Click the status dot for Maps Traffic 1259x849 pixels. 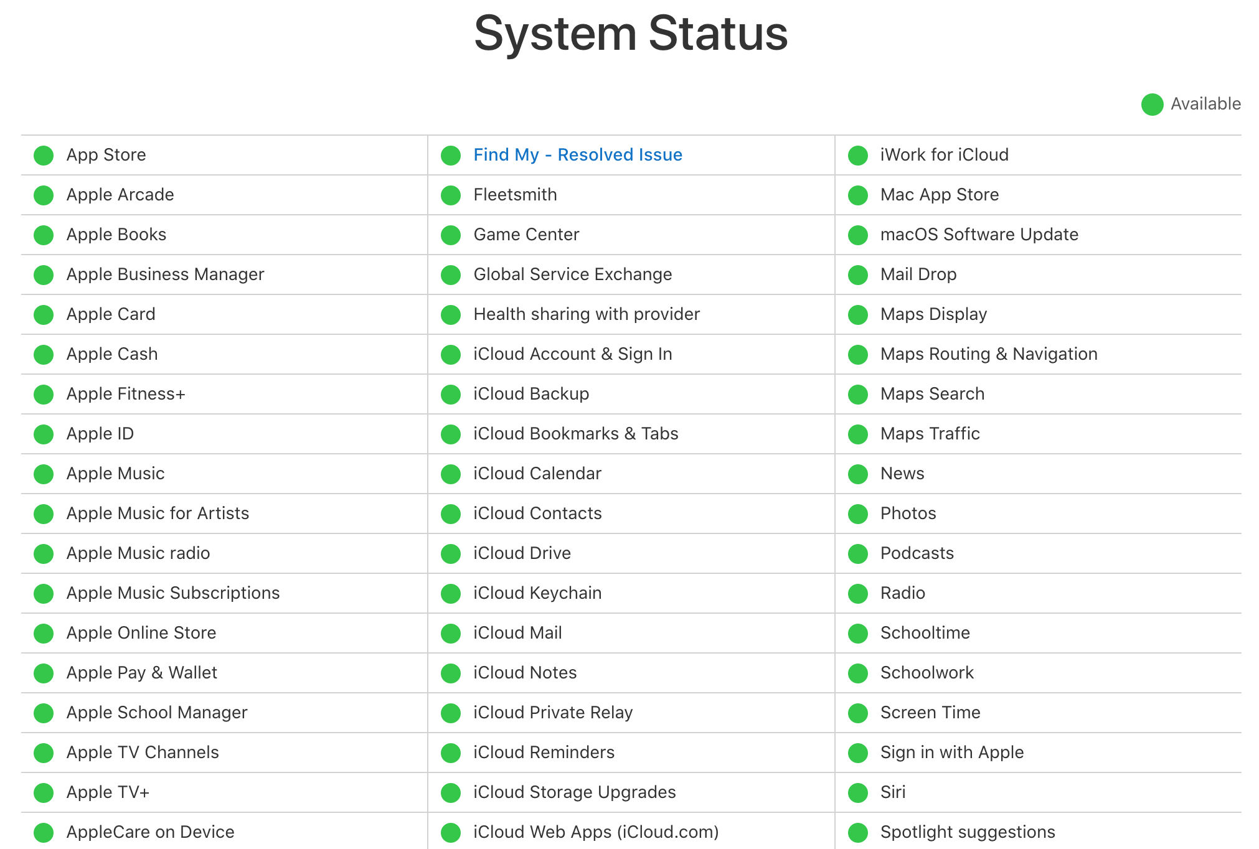[x=857, y=434]
